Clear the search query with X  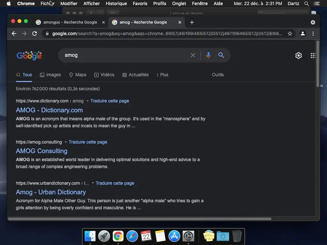click(x=193, y=55)
